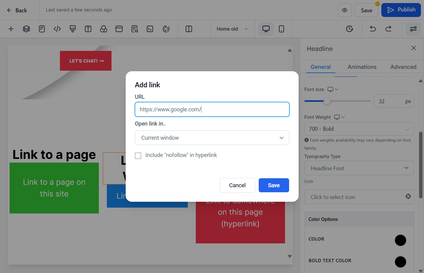Expand the 700 - Bold font weight dropdown
This screenshot has height=273, width=424.
359,129
